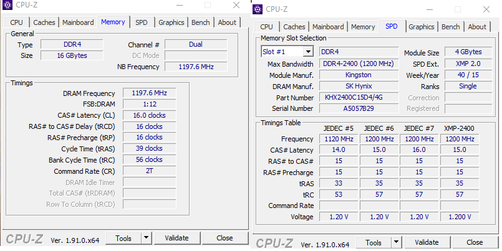The image size is (502, 251).
Task: Open the Caches tab in right window
Action: (x=294, y=27)
